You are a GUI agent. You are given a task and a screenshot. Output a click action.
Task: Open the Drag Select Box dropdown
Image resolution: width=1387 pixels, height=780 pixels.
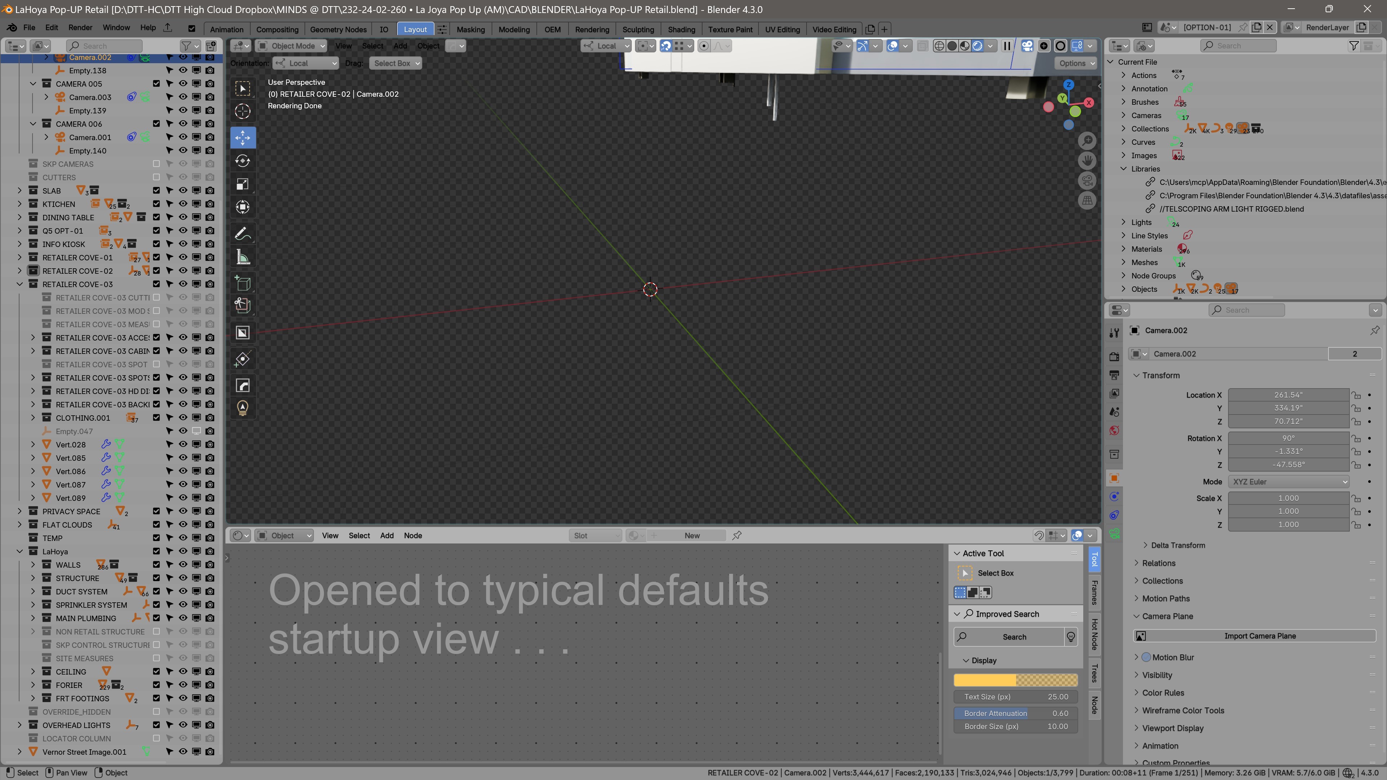pyautogui.click(x=395, y=63)
